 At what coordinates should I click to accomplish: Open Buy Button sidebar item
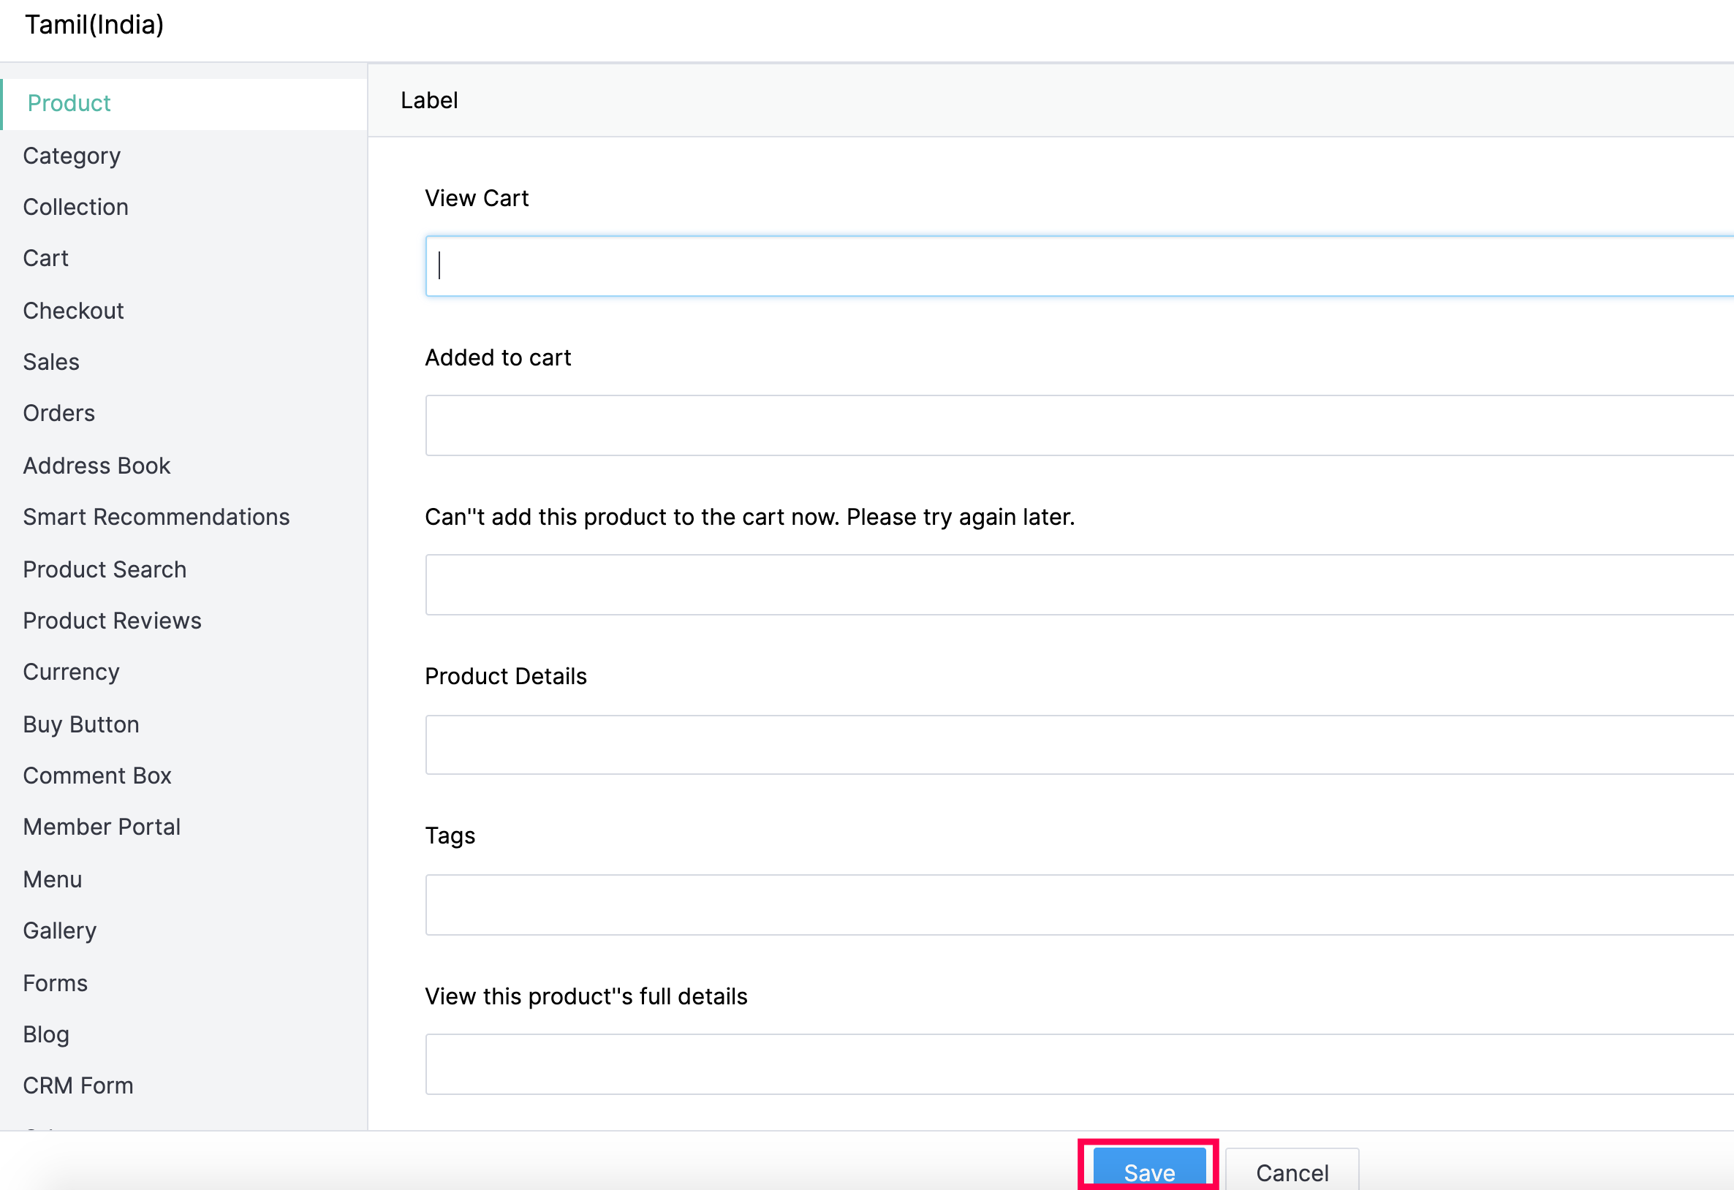tap(80, 724)
